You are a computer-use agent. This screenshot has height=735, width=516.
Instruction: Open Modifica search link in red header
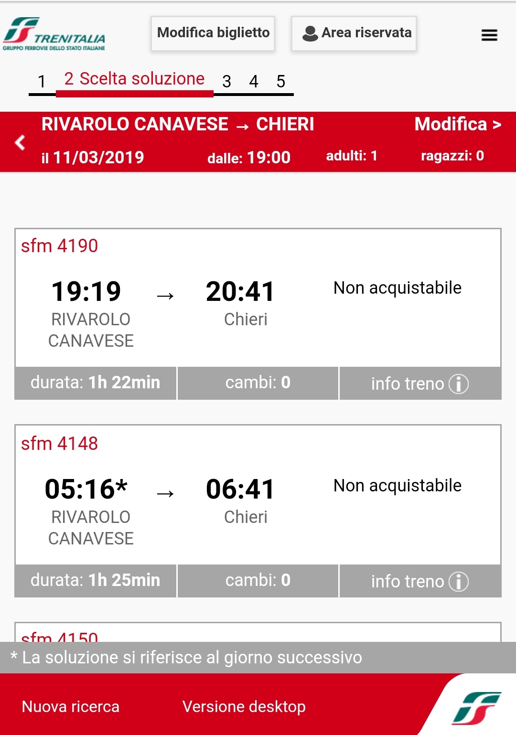pyautogui.click(x=457, y=124)
